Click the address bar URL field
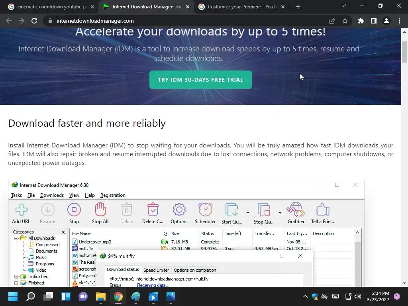This screenshot has height=306, width=408. [x=187, y=21]
